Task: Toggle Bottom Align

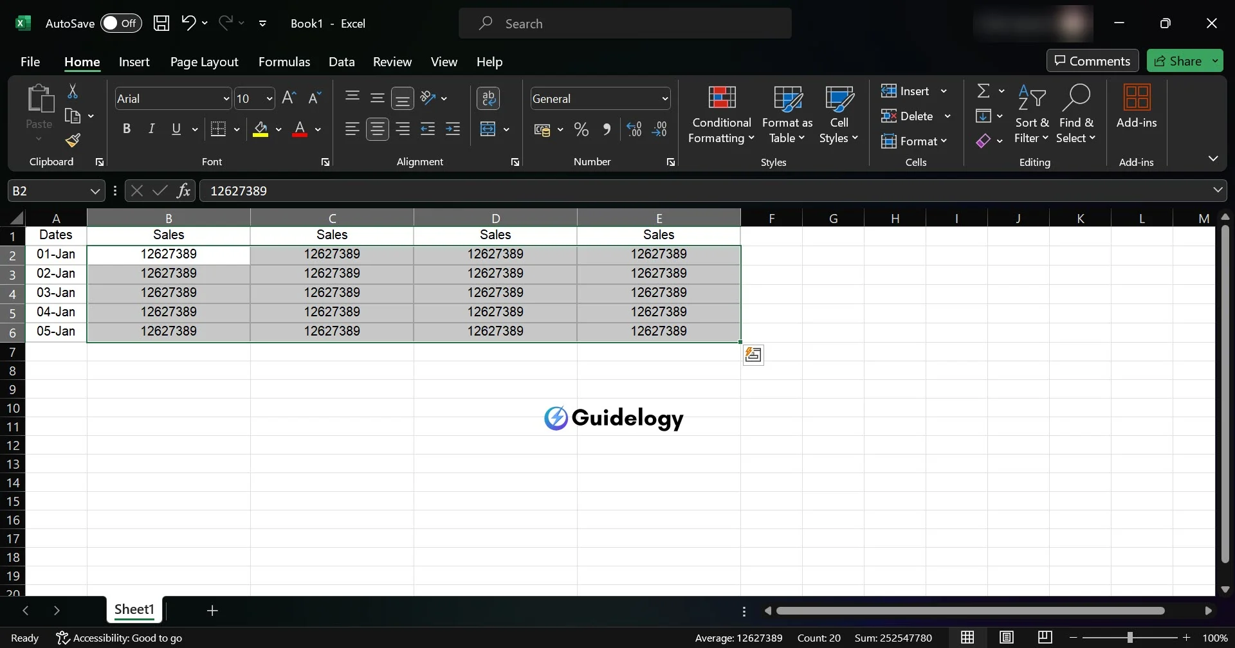Action: [x=403, y=98]
